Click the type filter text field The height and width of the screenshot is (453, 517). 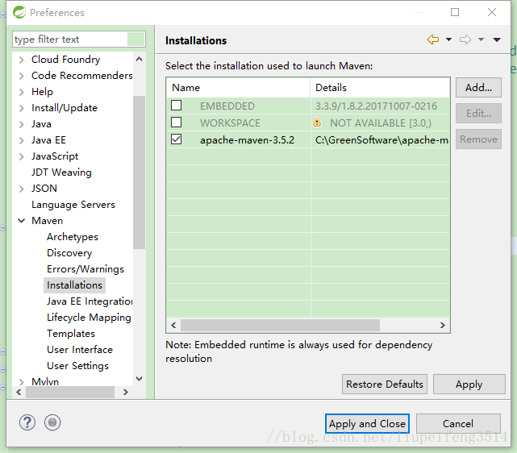click(x=70, y=39)
